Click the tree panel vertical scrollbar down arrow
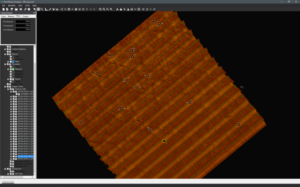The height and width of the screenshot is (187, 300). [35, 174]
